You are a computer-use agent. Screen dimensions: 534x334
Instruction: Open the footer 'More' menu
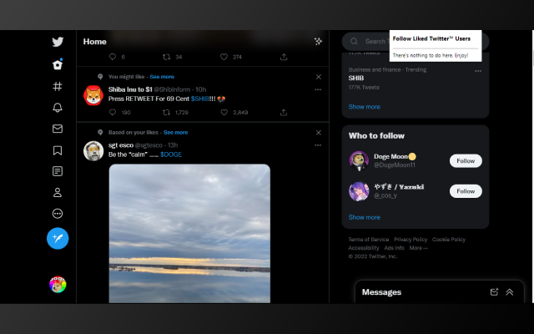point(419,248)
